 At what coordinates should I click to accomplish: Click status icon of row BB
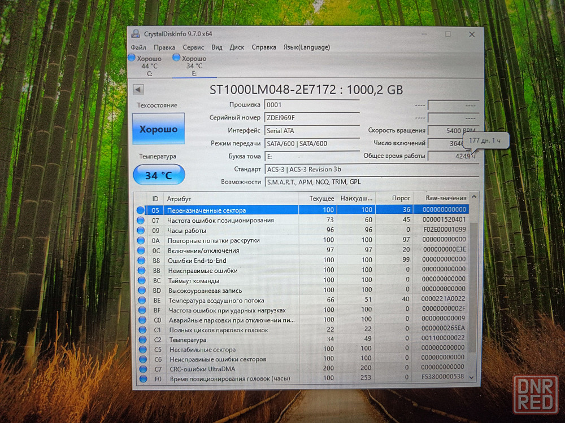tap(141, 271)
